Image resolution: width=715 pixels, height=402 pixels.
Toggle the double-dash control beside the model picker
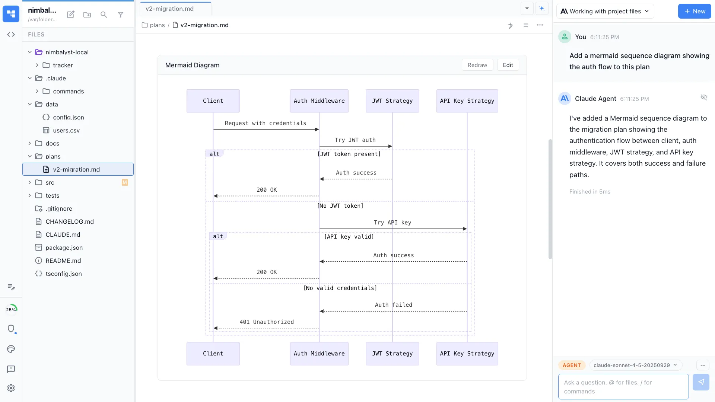click(x=703, y=365)
